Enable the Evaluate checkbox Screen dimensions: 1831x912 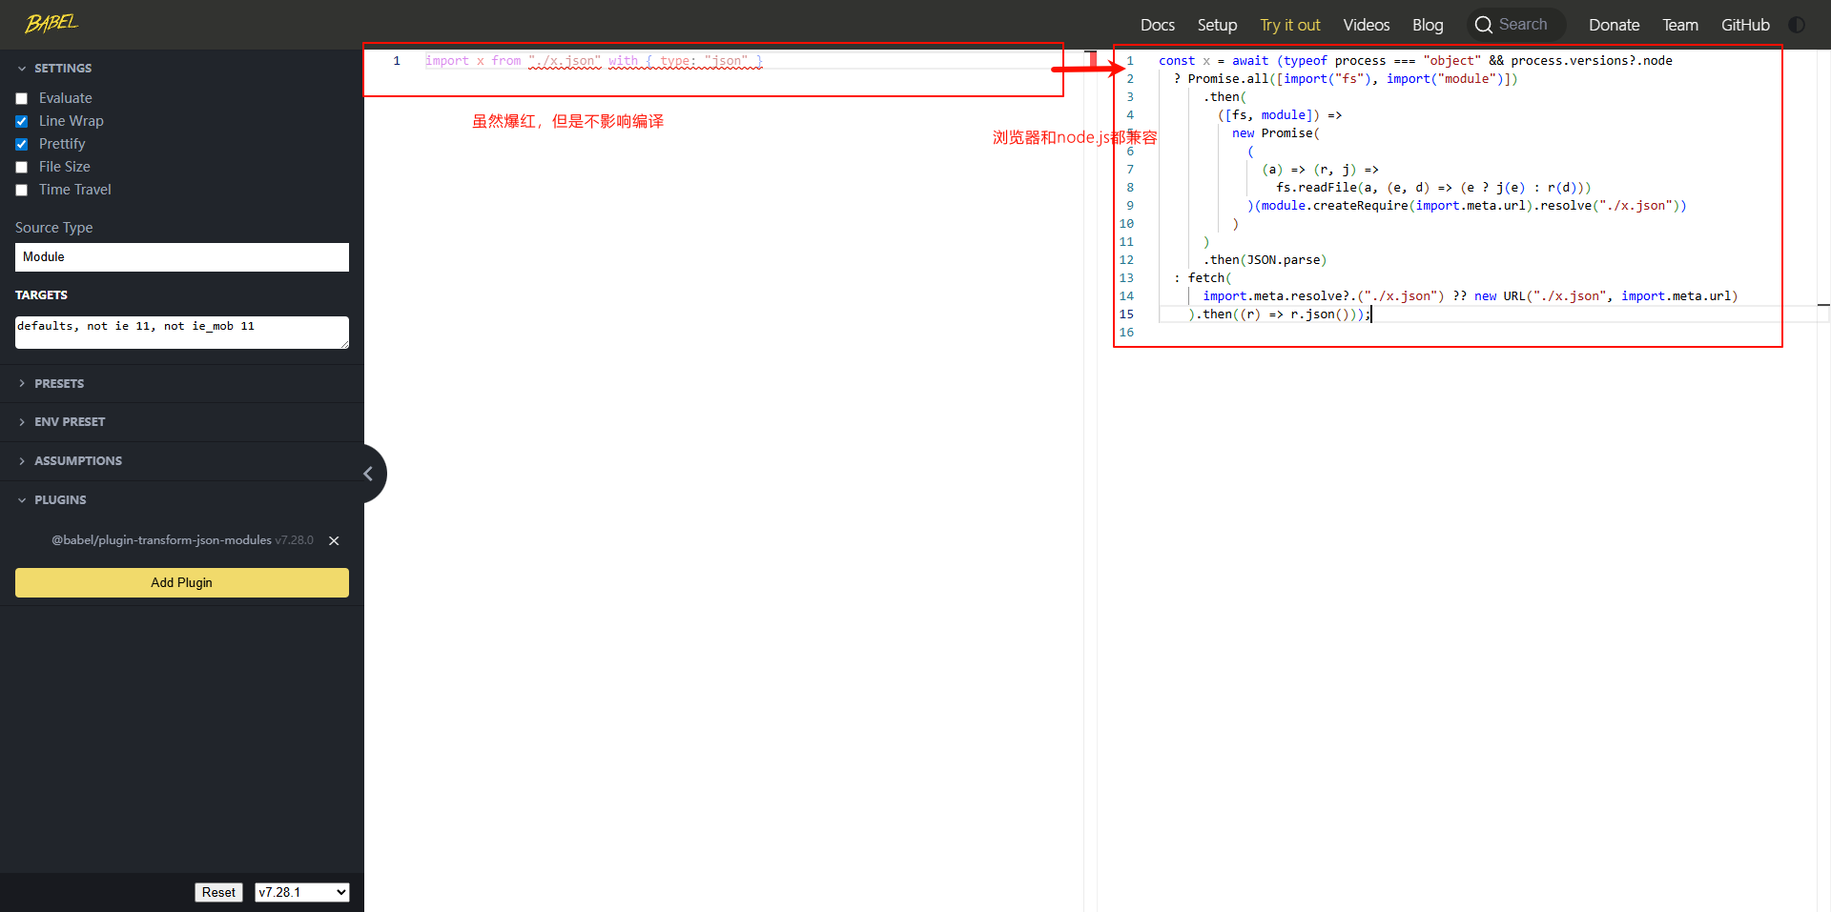(22, 98)
